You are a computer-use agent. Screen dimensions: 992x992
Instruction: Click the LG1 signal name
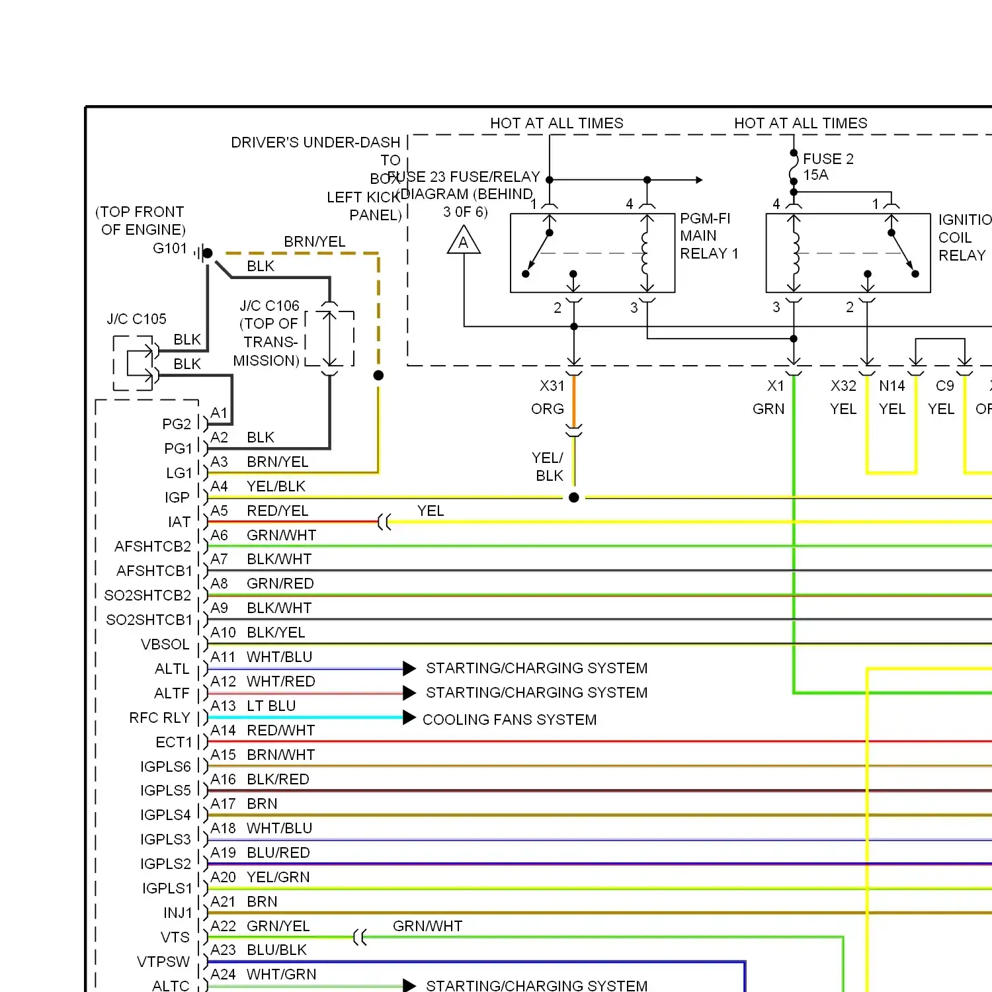(179, 473)
